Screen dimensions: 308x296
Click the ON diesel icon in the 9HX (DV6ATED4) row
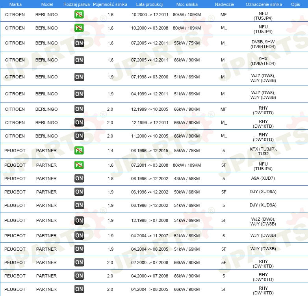coord(79,60)
